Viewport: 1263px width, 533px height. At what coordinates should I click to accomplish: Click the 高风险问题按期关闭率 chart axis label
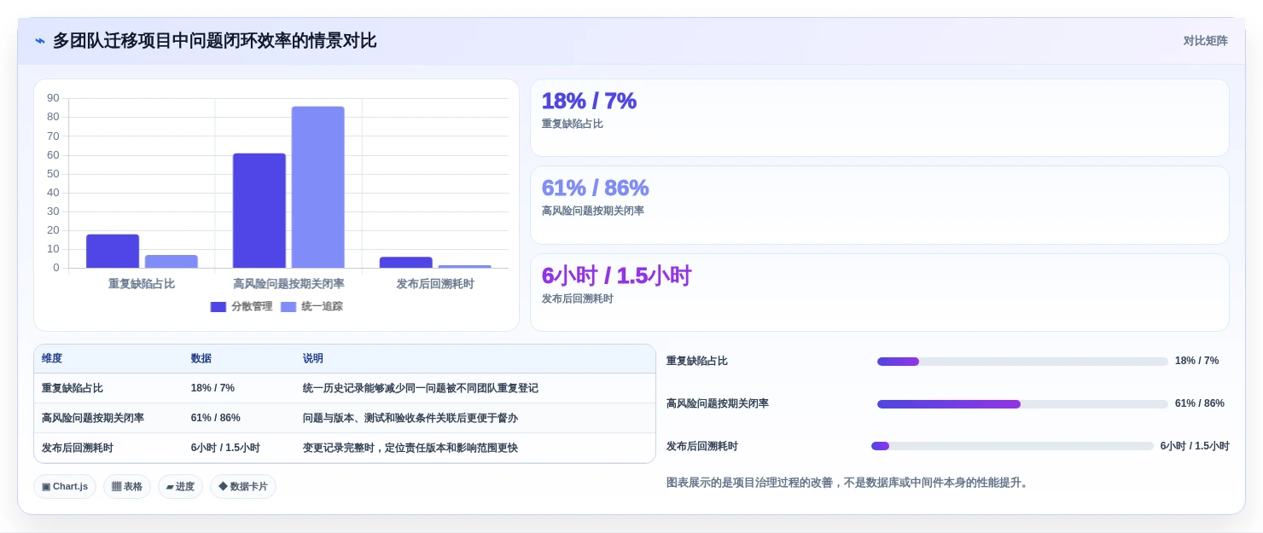[x=288, y=284]
